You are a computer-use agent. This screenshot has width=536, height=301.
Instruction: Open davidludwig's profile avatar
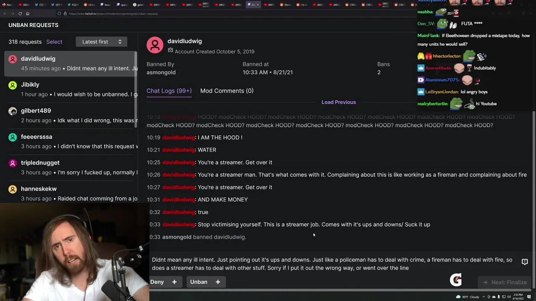tap(155, 45)
